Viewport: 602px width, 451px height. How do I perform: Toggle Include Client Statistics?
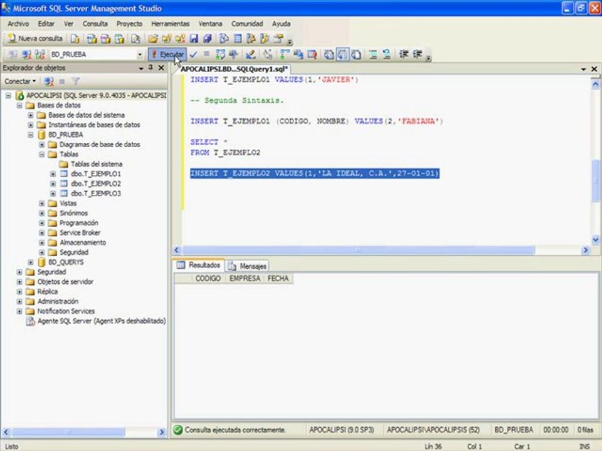[298, 54]
